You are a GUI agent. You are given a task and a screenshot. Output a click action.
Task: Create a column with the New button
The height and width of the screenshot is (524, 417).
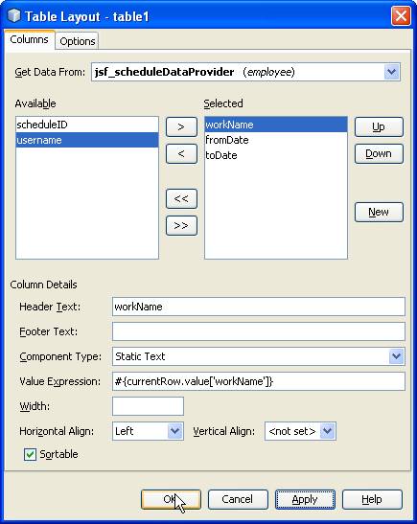(379, 212)
